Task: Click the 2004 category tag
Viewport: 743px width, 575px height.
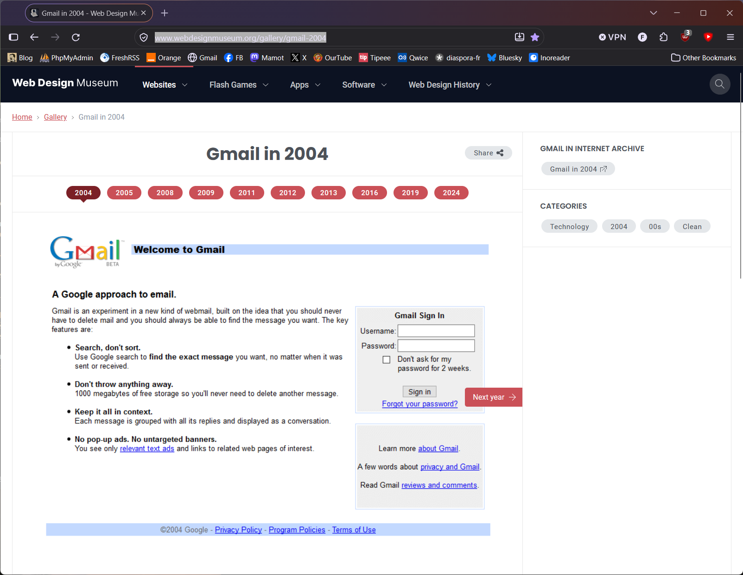Action: tap(619, 226)
